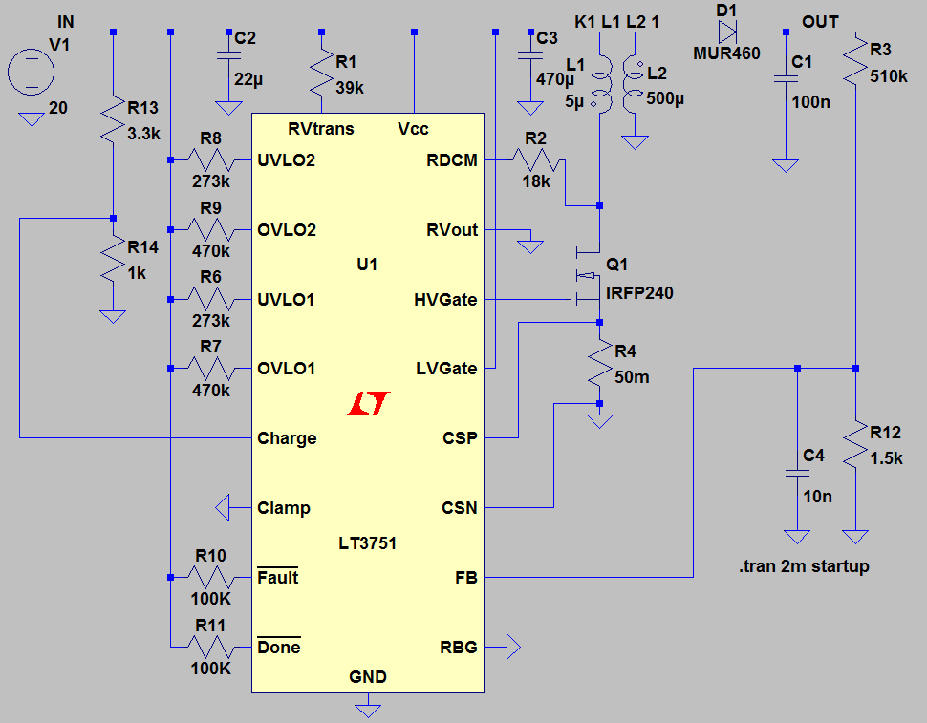This screenshot has height=723, width=927.
Task: Click the U1 reference designator
Action: tap(367, 264)
